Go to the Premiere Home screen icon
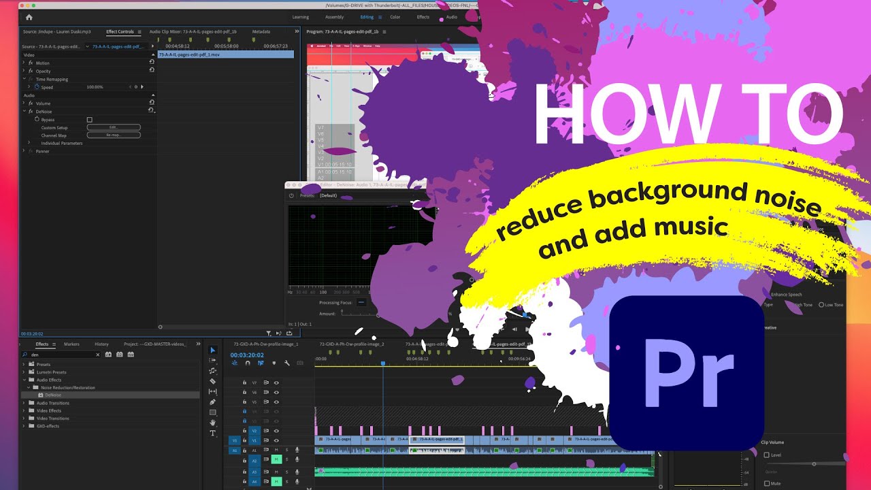 click(x=29, y=17)
